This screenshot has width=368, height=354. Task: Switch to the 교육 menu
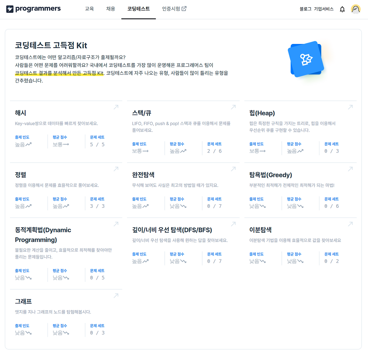coord(89,9)
